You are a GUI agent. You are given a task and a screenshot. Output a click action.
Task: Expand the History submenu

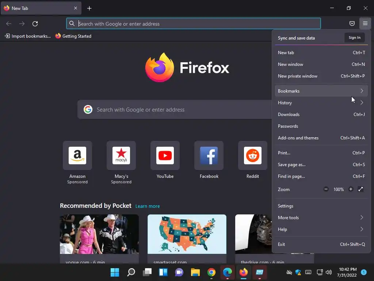[x=321, y=103]
